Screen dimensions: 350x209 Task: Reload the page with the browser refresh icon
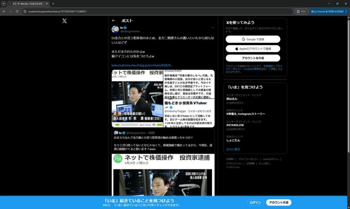tap(17, 11)
